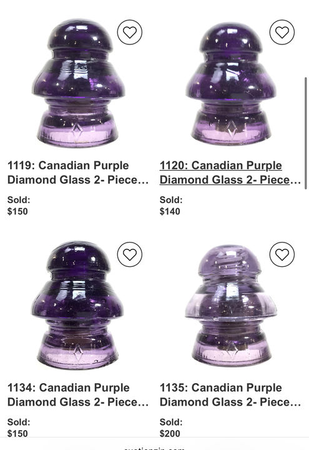This screenshot has height=450, width=309.
Task: Click the Sold $200 price of lot 1135
Action: tap(170, 434)
